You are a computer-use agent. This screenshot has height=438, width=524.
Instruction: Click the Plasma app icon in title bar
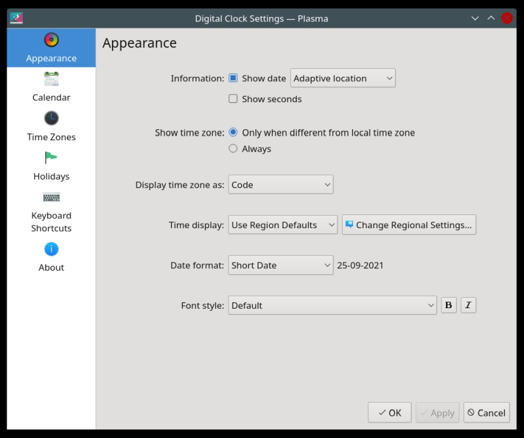point(17,18)
